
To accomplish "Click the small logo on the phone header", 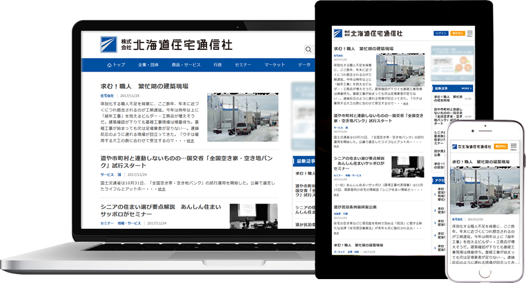I will tap(454, 147).
